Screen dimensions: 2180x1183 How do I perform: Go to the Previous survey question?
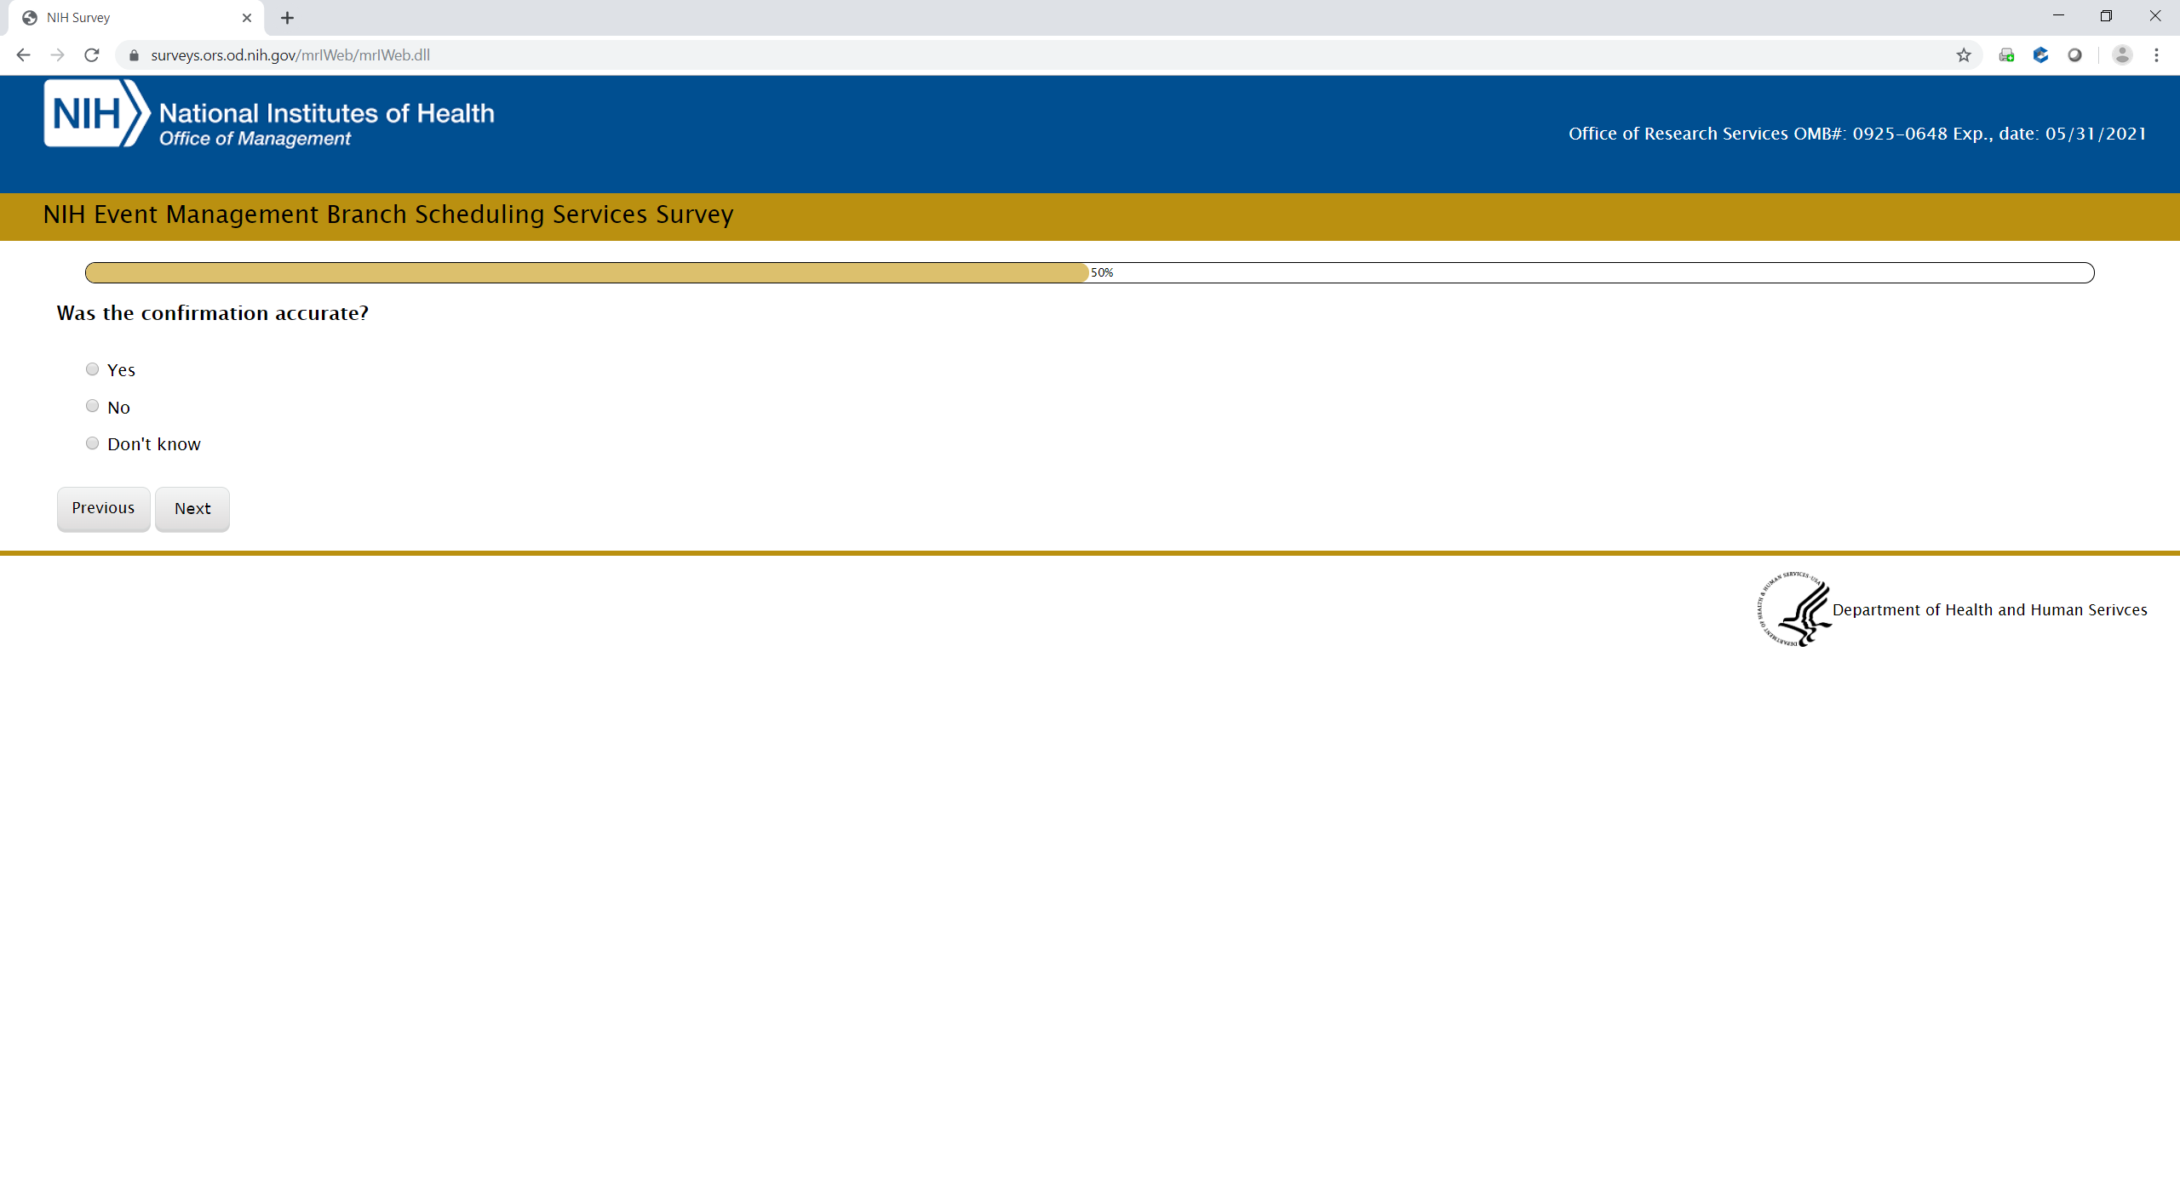(103, 508)
